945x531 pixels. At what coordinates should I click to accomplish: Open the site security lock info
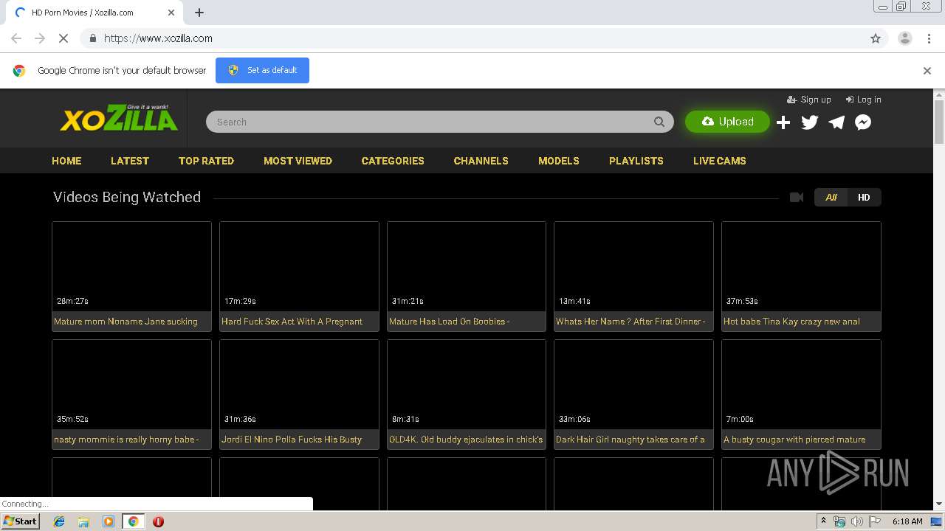click(x=92, y=38)
